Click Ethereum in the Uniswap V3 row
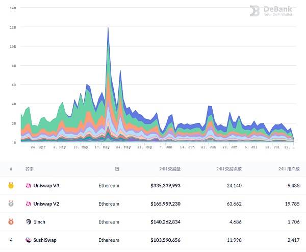The height and width of the screenshot is (252, 306). [109, 186]
